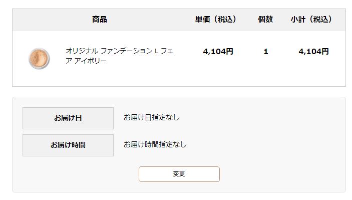Click the 円 symbol in the subtotal

325,52
